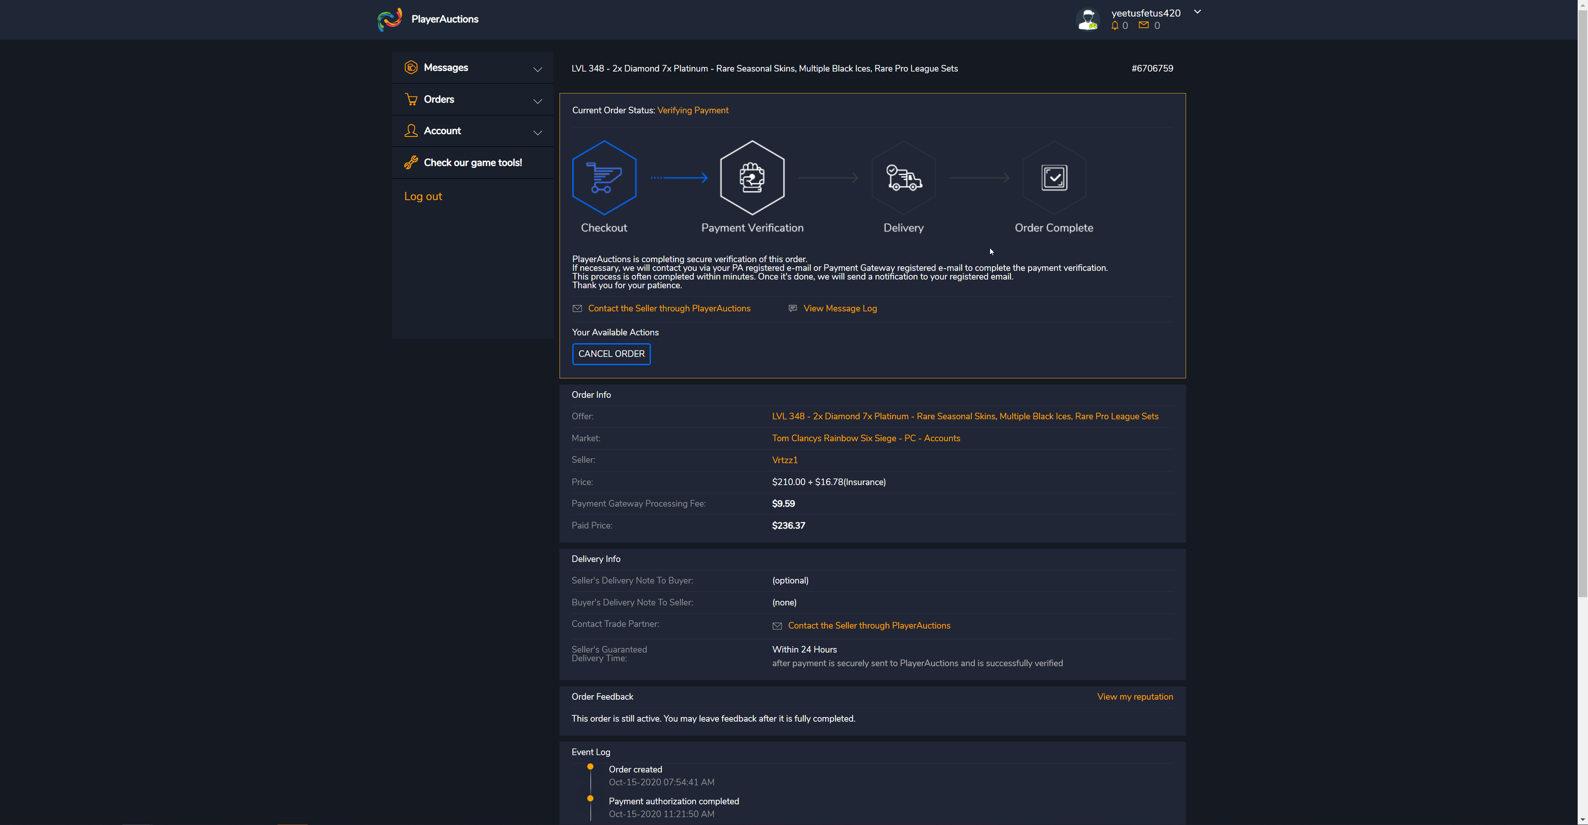Viewport: 1588px width, 825px height.
Task: Click the Order Complete checkmark icon
Action: pyautogui.click(x=1054, y=177)
